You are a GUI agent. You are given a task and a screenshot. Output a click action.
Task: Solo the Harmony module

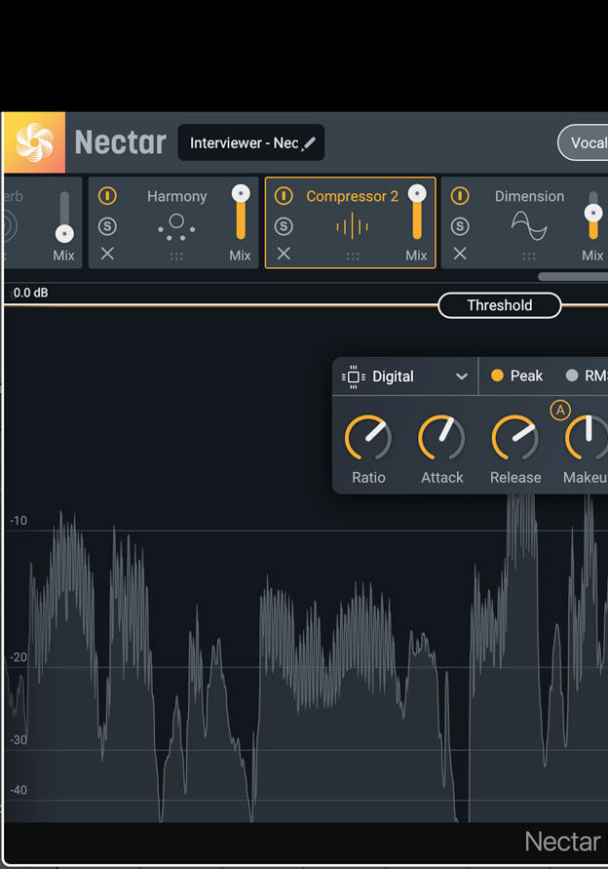tap(107, 226)
